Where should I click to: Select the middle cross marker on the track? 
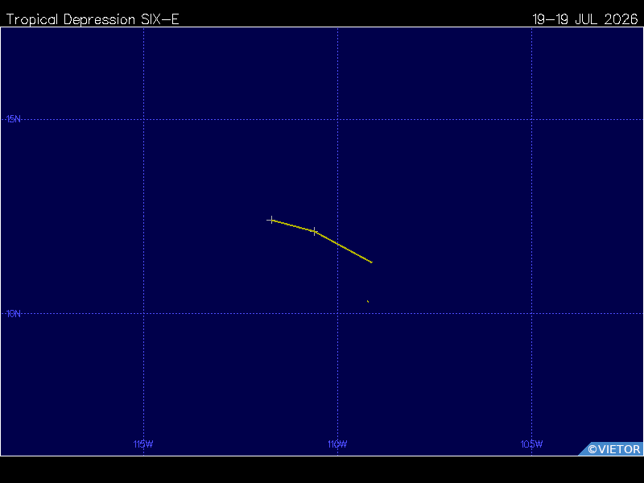tap(315, 231)
